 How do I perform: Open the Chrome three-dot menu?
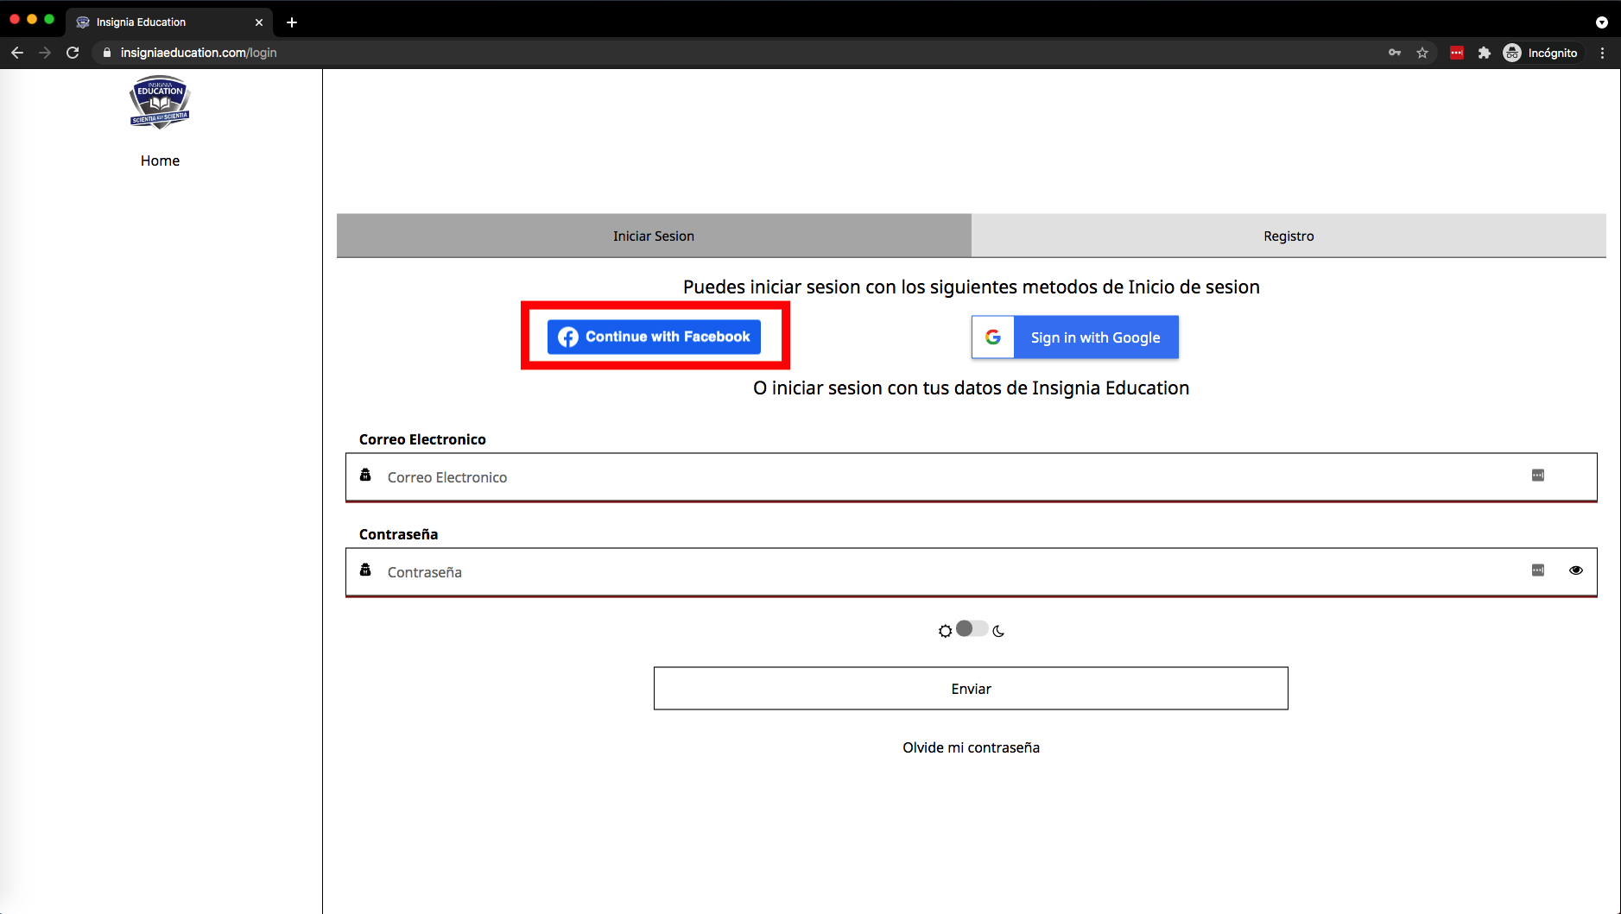(1602, 53)
